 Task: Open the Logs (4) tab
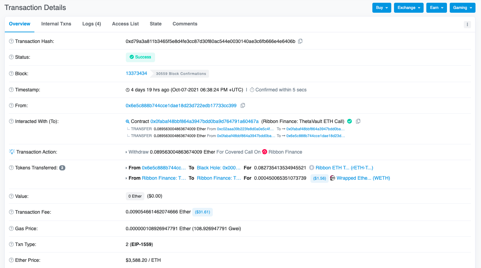tap(91, 24)
